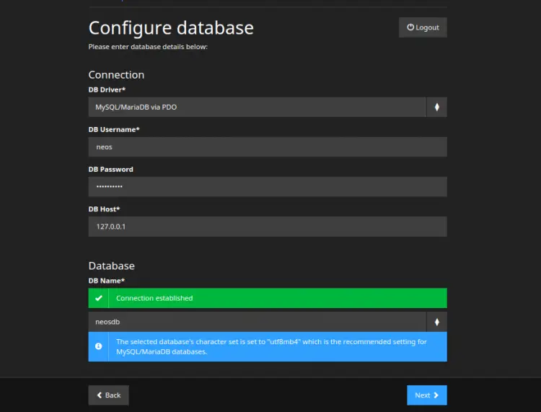Click the Configure database heading

171,28
